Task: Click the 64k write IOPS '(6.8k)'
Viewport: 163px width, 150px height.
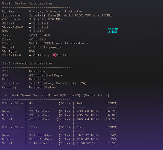Action: [112, 115]
